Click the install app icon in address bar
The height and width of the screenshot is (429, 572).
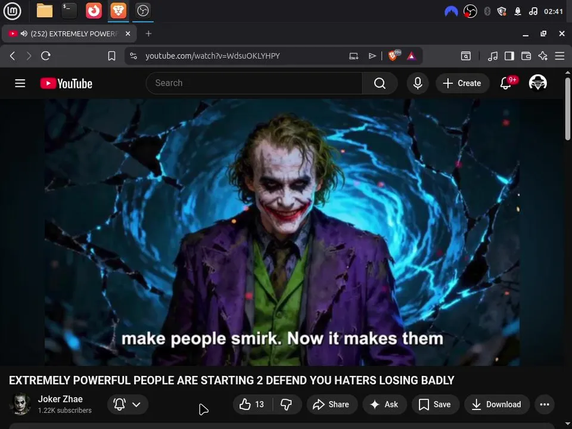click(353, 56)
